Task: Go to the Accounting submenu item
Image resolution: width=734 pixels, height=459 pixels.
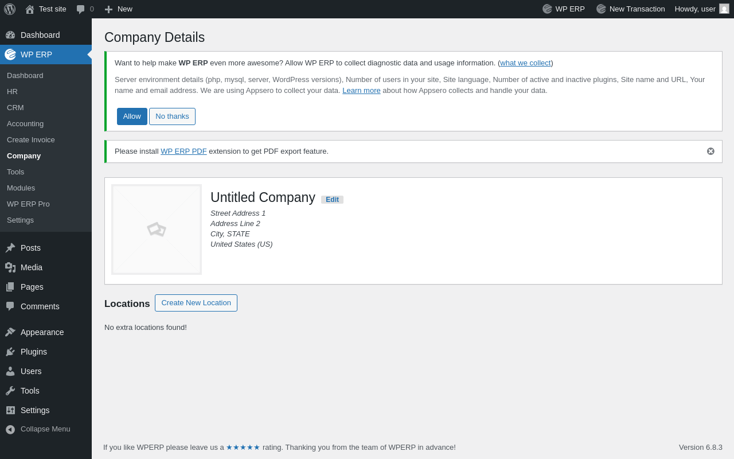Action: pos(25,124)
